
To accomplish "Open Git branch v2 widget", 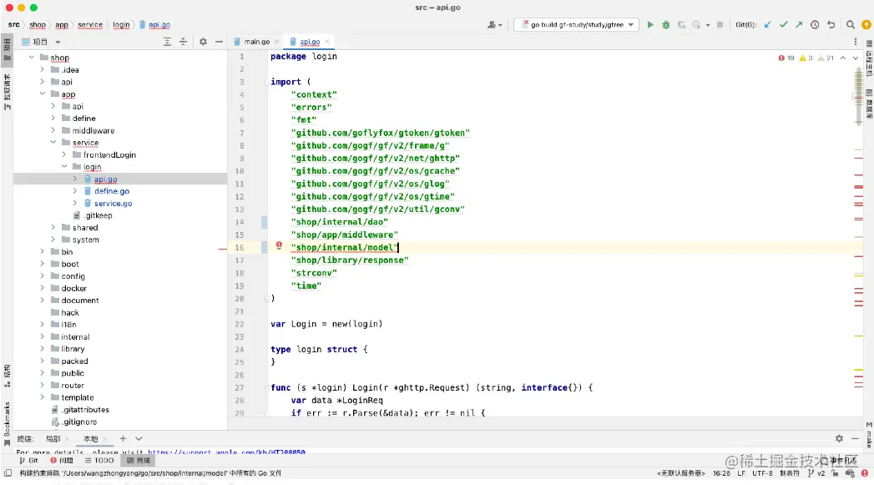I will (x=816, y=472).
